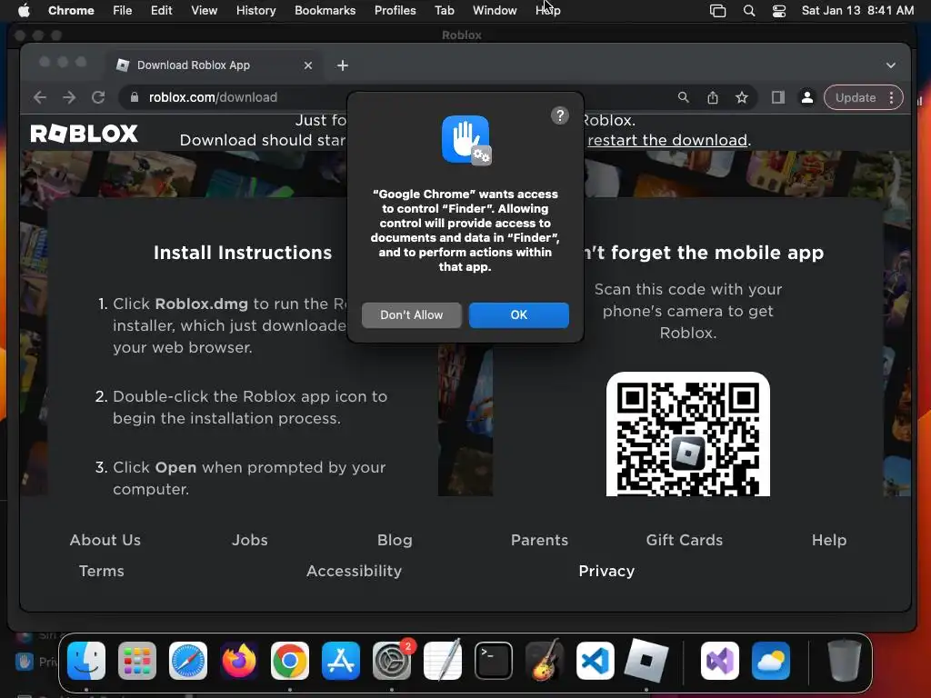Open System Settings with badge in Dock

(x=392, y=661)
